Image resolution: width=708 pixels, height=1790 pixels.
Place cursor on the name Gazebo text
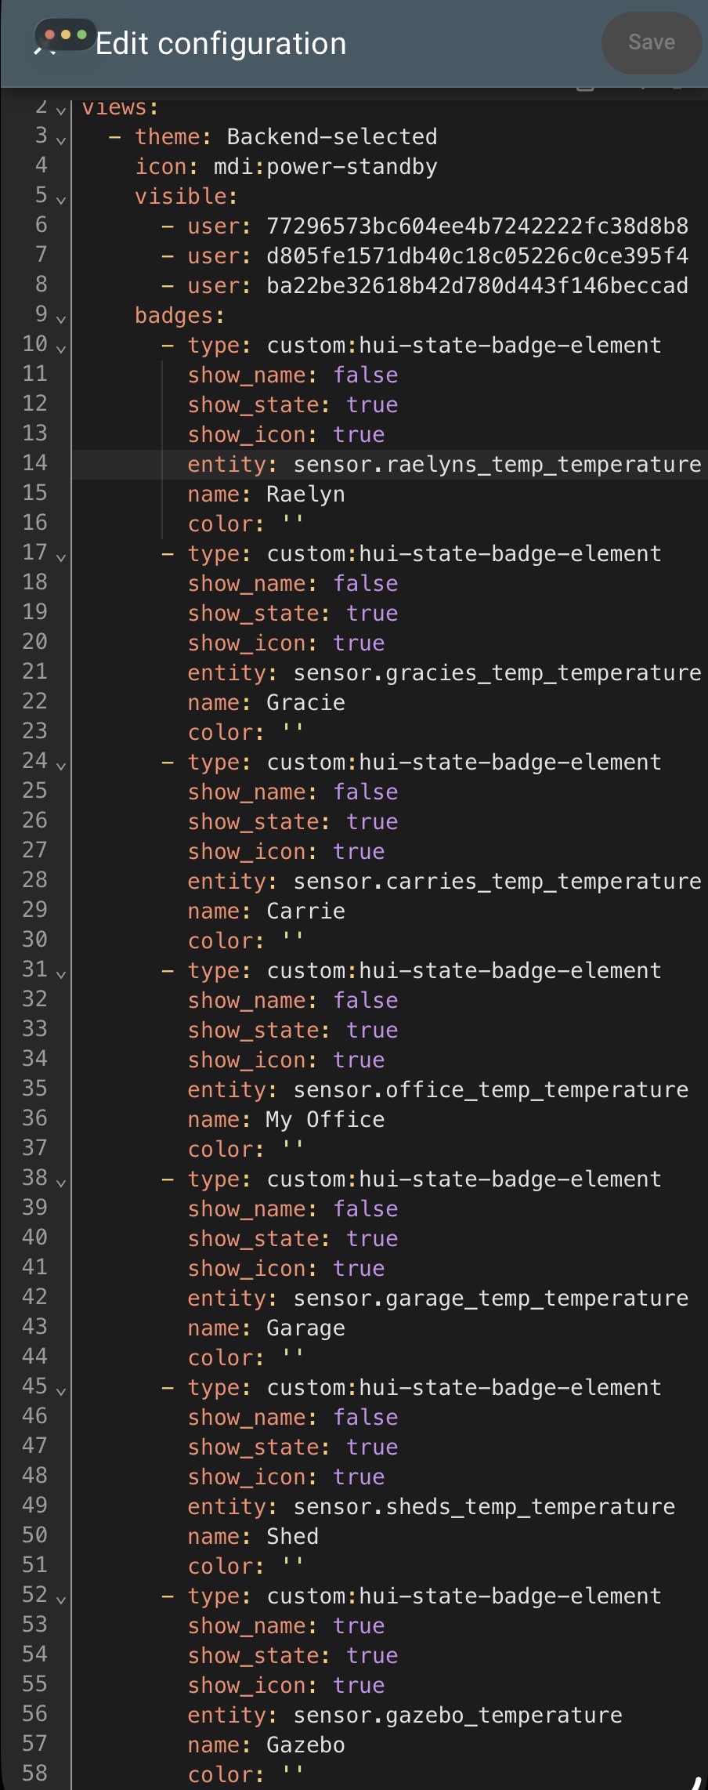[305, 1745]
